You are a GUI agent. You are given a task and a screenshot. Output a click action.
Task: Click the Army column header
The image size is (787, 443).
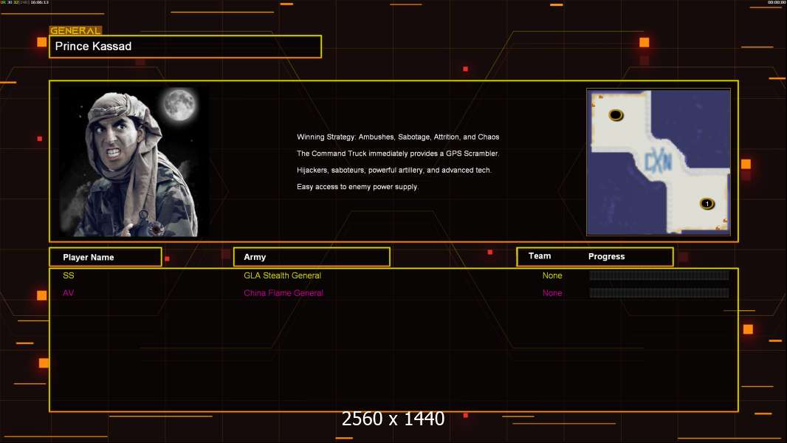[x=312, y=257]
